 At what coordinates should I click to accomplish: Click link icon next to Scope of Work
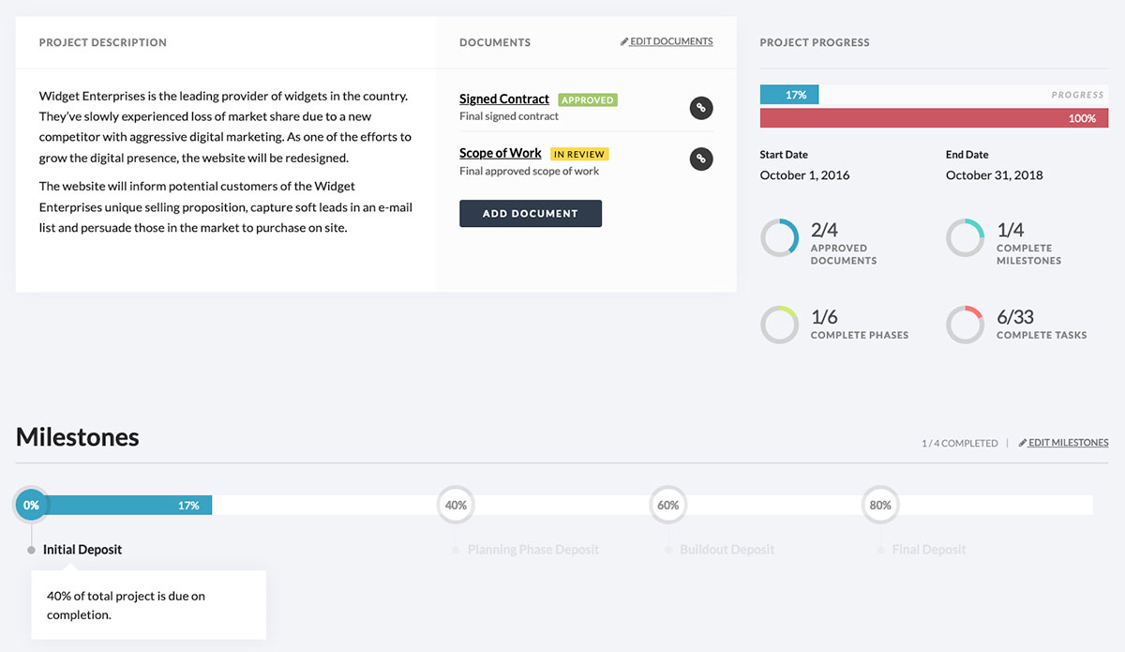tap(701, 159)
